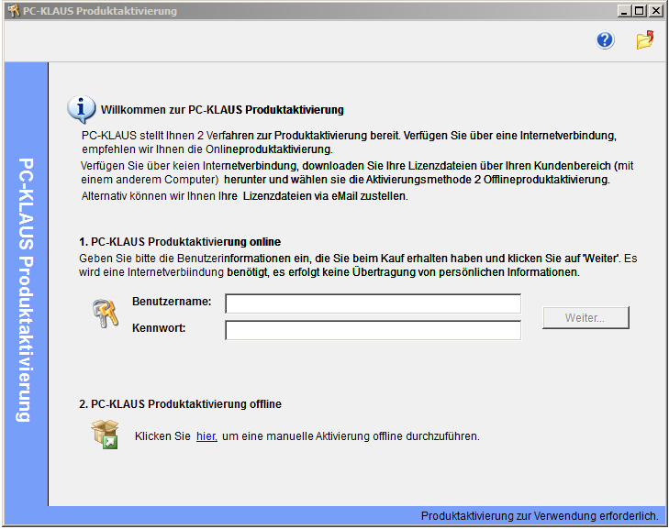Image resolution: width=669 pixels, height=529 pixels.
Task: Select the '2. PC-KLAUS Produktaktivierung offline' heading
Action: pos(180,403)
